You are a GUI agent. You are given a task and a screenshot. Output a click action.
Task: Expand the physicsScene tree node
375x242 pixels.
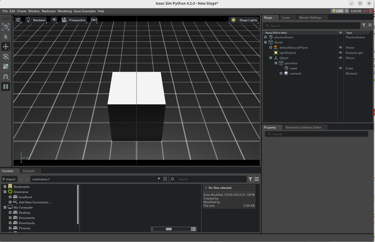265,37
